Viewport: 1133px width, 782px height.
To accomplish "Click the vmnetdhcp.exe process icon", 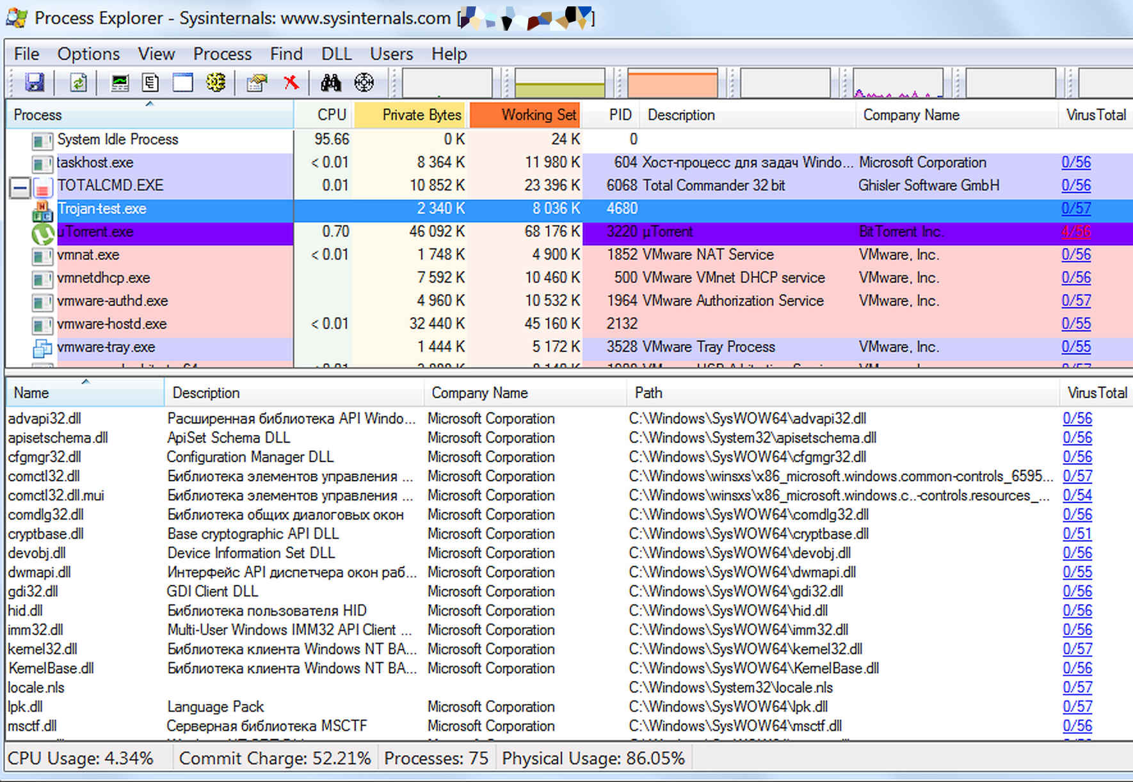I will click(x=42, y=279).
